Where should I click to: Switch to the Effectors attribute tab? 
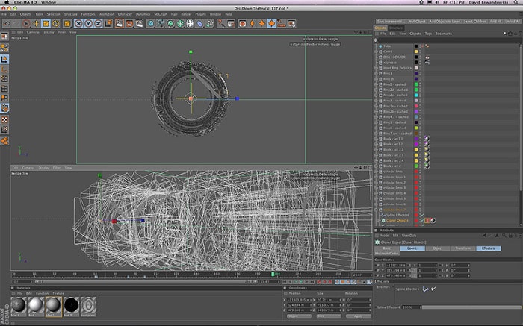pos(487,248)
